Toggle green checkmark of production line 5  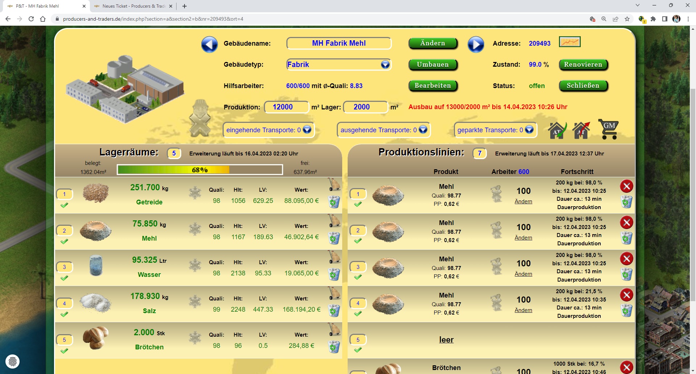pos(358,350)
